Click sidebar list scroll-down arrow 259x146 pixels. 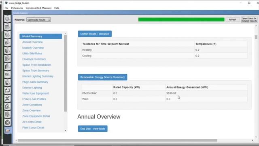click(66, 131)
